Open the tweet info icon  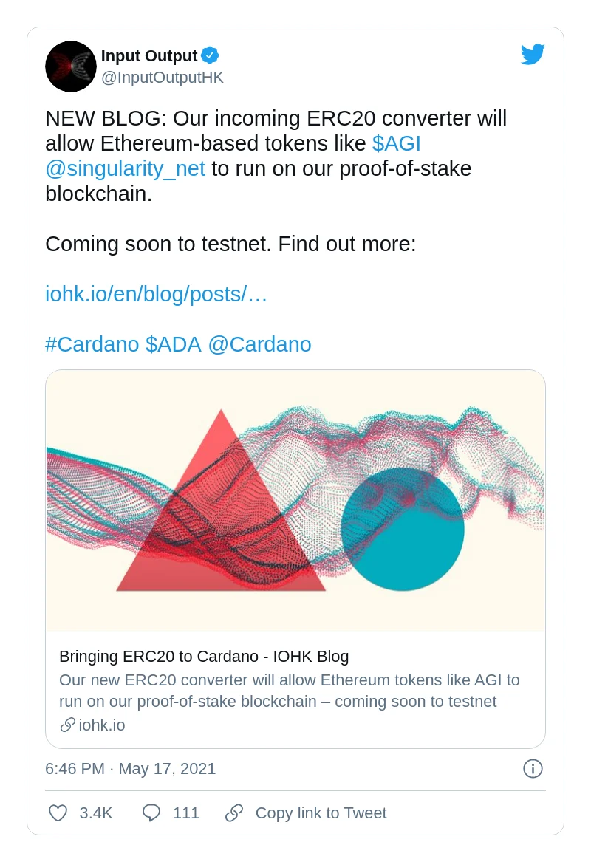point(533,768)
